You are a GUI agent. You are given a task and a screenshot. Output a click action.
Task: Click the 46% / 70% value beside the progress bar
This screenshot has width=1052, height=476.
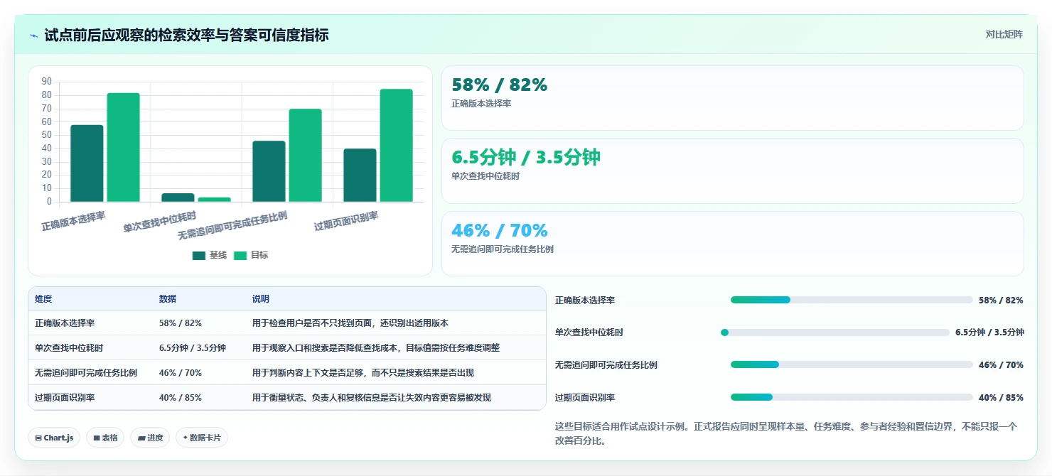pos(1001,364)
